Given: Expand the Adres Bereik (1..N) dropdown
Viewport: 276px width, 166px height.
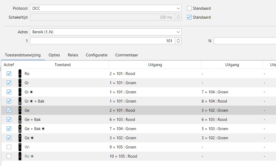Looking at the screenshot, I should tap(106, 32).
